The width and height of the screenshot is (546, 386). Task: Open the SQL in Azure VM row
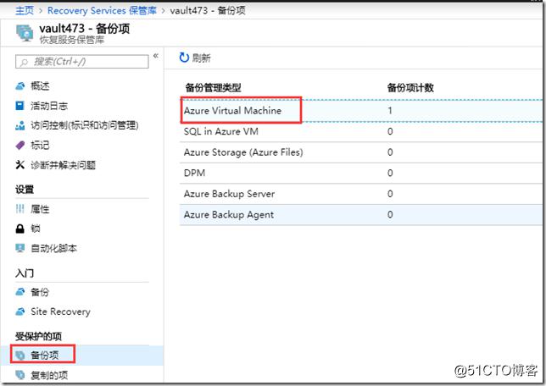coord(361,131)
